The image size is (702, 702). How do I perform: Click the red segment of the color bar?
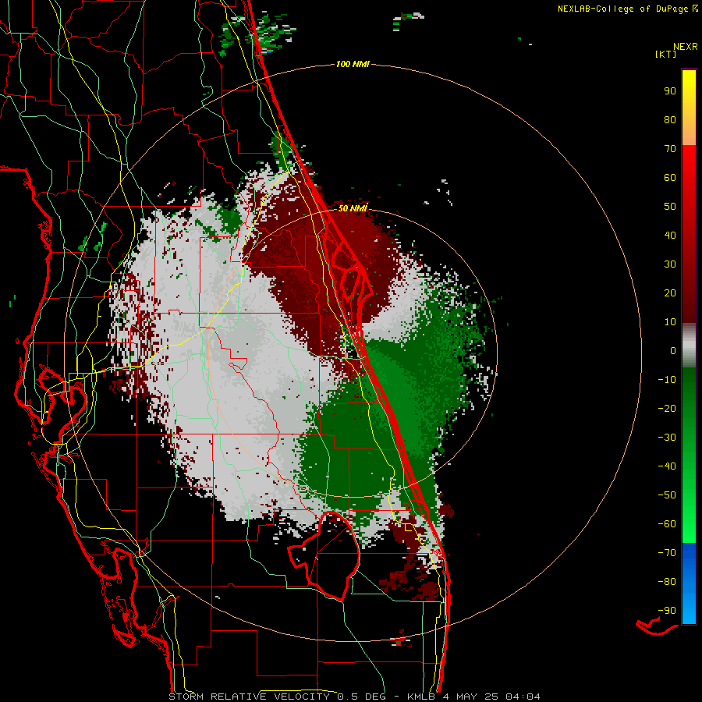click(x=689, y=234)
